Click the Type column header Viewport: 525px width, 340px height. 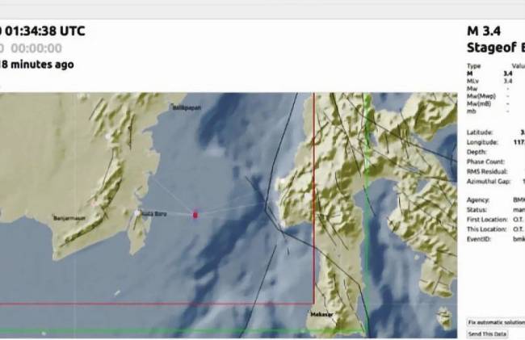tap(474, 66)
